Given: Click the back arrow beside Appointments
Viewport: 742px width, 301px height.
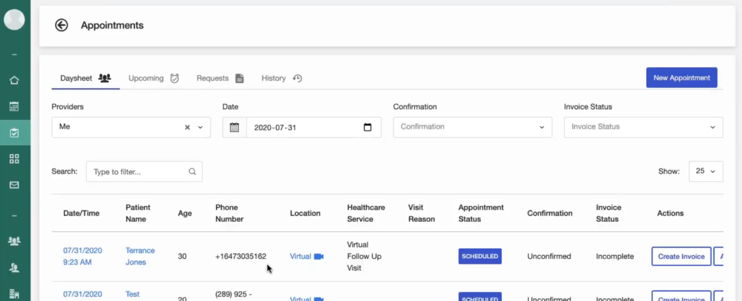Looking at the screenshot, I should click(61, 25).
